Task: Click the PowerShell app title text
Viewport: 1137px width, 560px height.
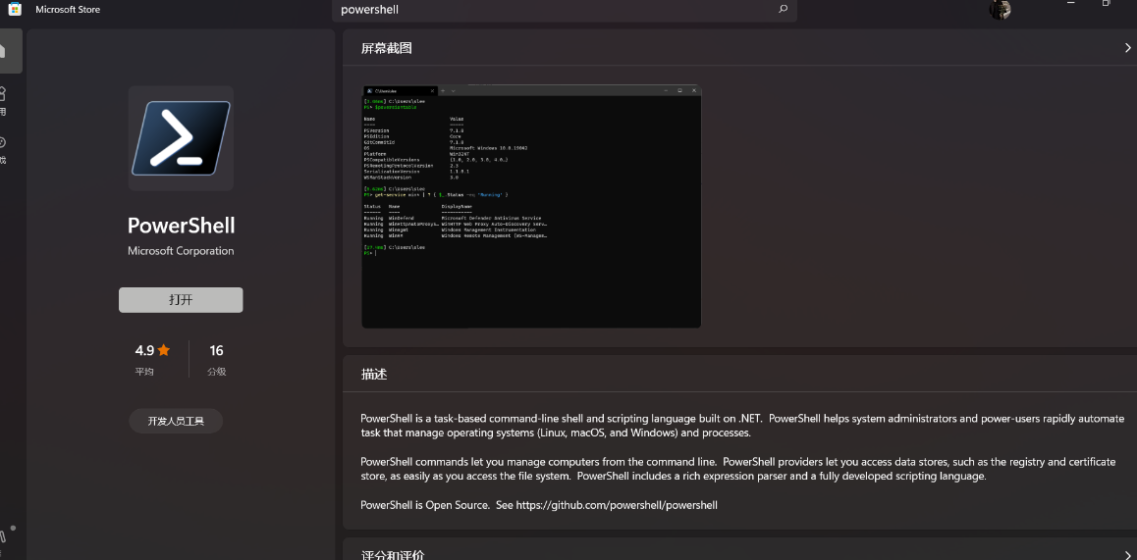Action: (x=182, y=226)
